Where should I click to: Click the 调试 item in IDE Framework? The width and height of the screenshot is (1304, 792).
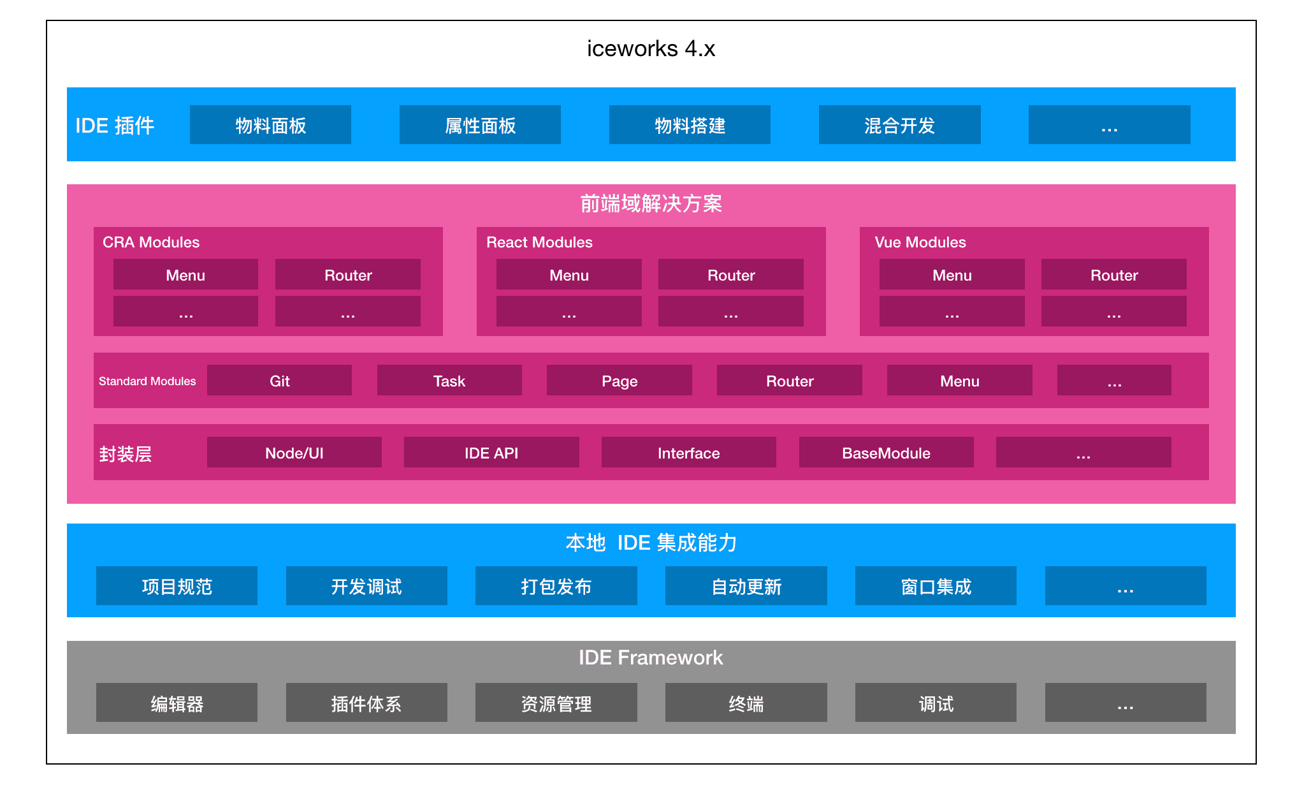[x=934, y=703]
